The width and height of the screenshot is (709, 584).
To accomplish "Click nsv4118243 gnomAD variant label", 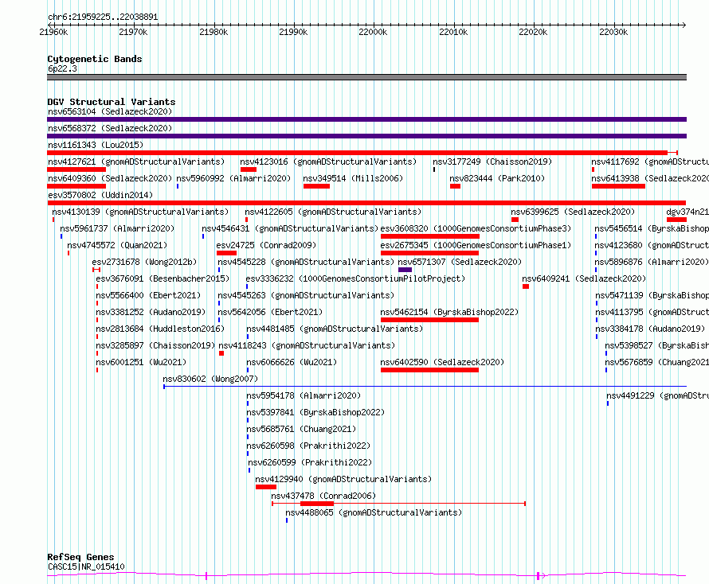I will coord(307,345).
